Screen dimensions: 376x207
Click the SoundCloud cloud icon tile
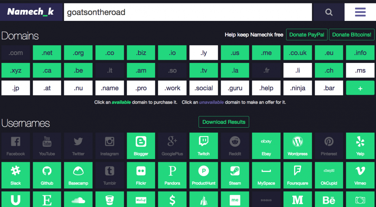click(78, 199)
